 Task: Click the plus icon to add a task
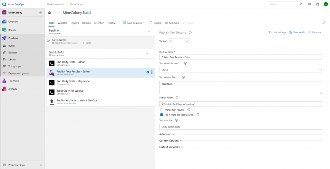147,53
